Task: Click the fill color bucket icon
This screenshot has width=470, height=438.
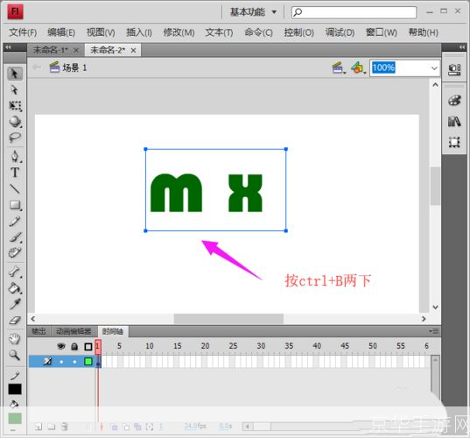Action: click(x=14, y=405)
